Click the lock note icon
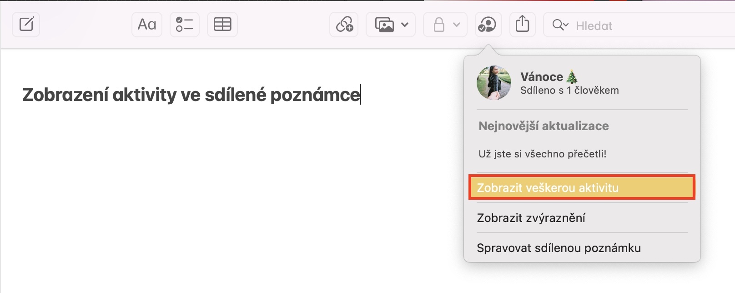 (x=439, y=25)
